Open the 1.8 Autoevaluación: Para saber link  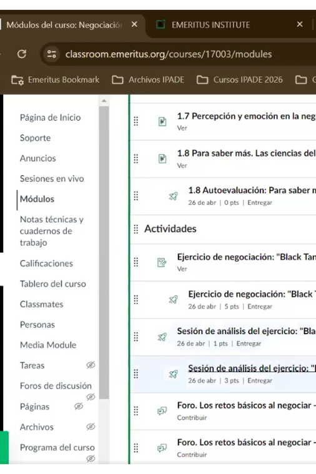pos(252,190)
